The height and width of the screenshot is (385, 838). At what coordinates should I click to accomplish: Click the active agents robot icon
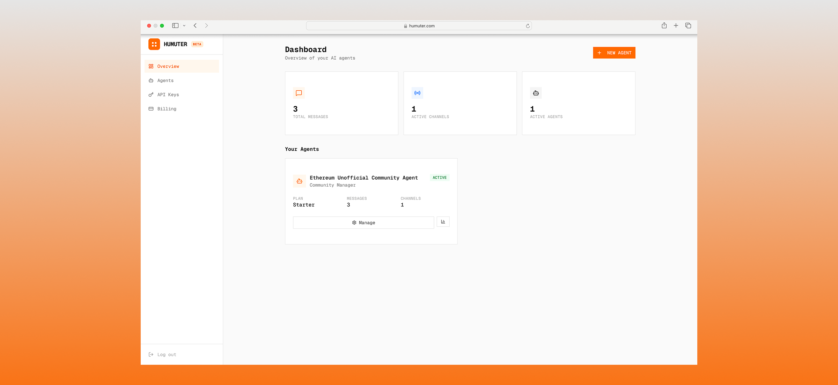point(536,93)
